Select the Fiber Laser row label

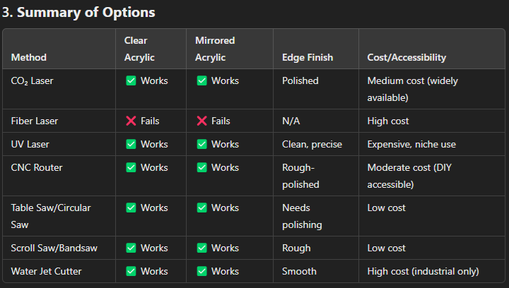coord(35,121)
